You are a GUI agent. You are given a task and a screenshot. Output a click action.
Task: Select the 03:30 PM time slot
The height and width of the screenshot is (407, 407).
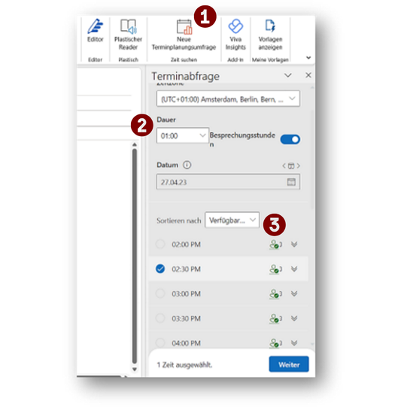click(160, 318)
